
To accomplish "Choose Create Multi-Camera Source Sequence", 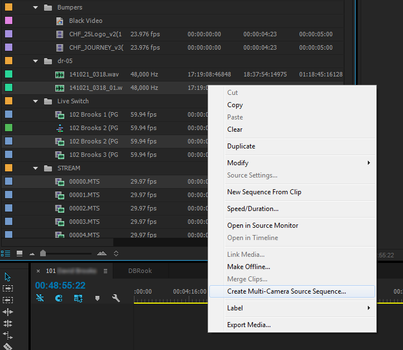I will (286, 291).
